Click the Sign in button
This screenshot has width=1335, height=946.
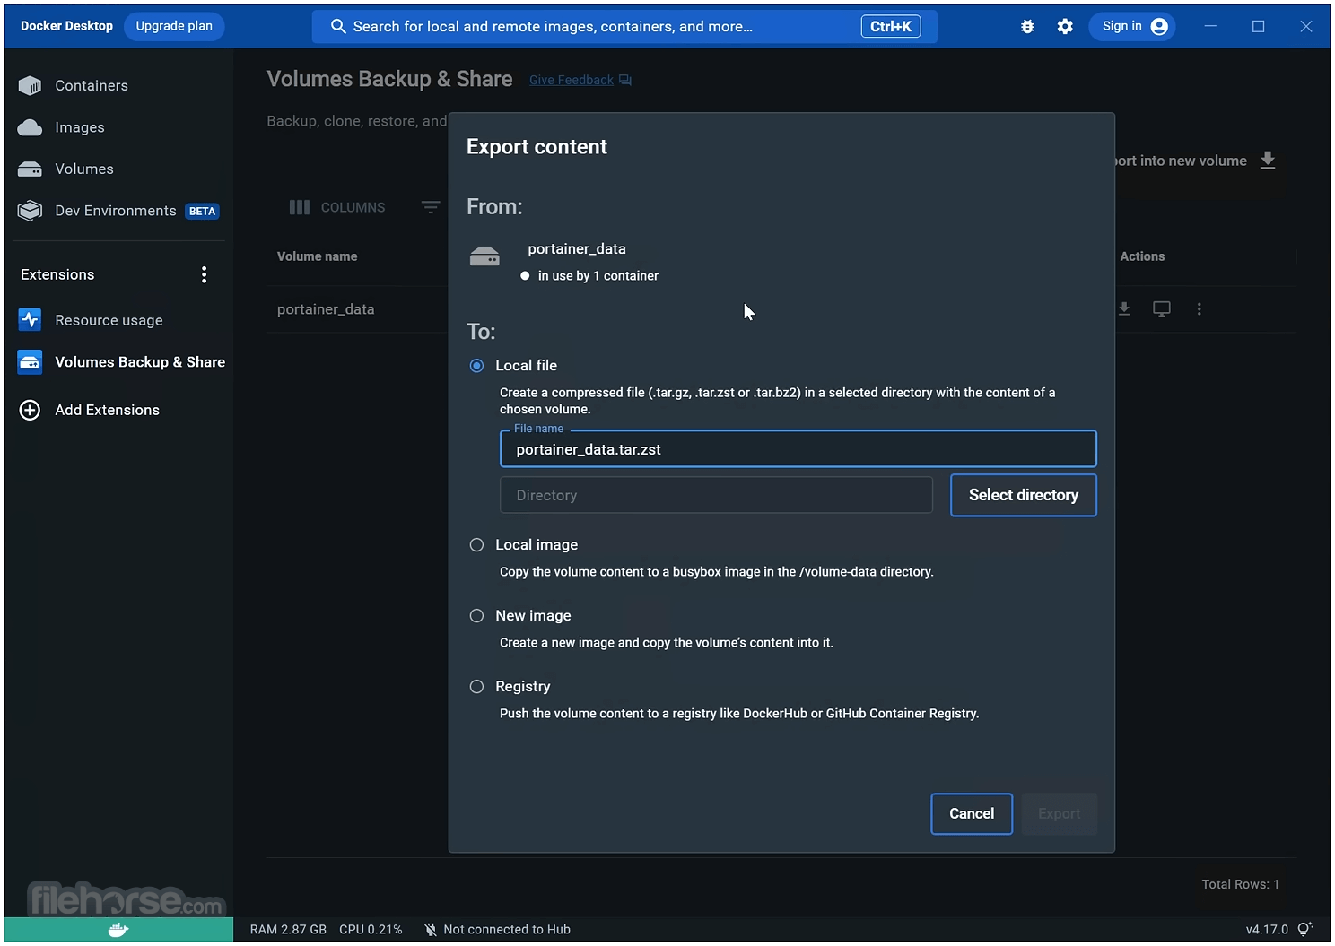pyautogui.click(x=1134, y=27)
